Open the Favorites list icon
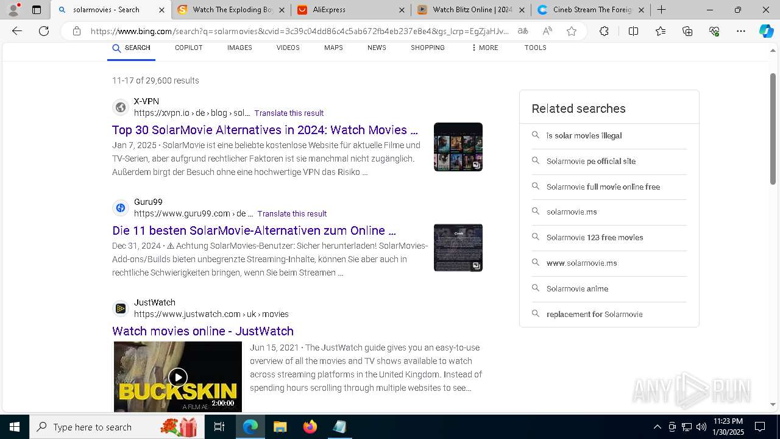 661,31
